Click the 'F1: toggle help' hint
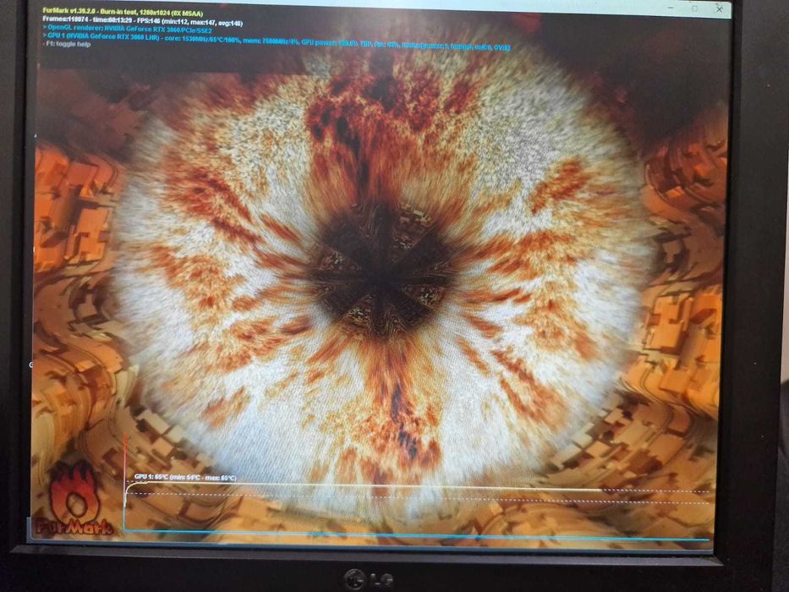The width and height of the screenshot is (789, 592). point(67,44)
